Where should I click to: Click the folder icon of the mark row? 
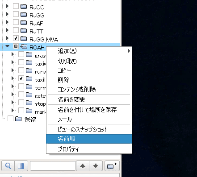(x=29, y=111)
